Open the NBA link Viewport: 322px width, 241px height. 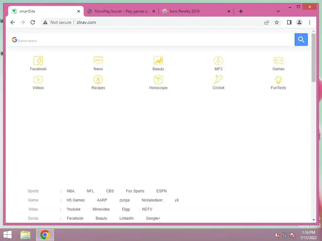[x=70, y=191]
